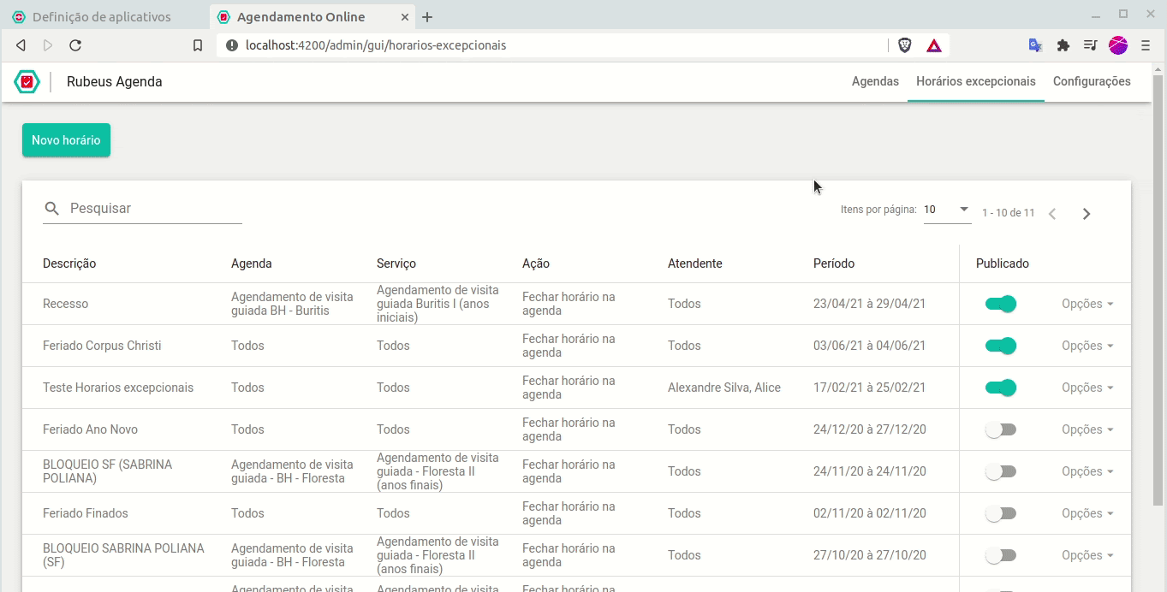Click the Feriado Ano Novo description
The height and width of the screenshot is (592, 1167).
coord(90,429)
